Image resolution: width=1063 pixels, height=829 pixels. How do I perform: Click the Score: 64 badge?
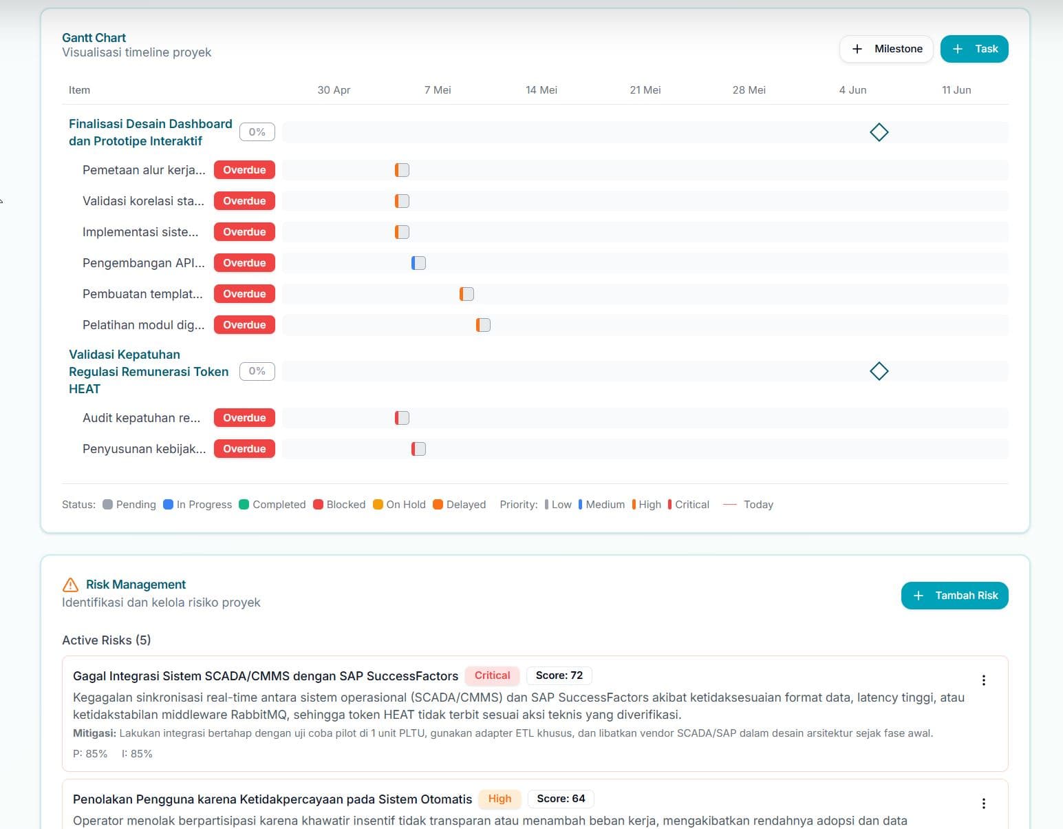click(561, 799)
